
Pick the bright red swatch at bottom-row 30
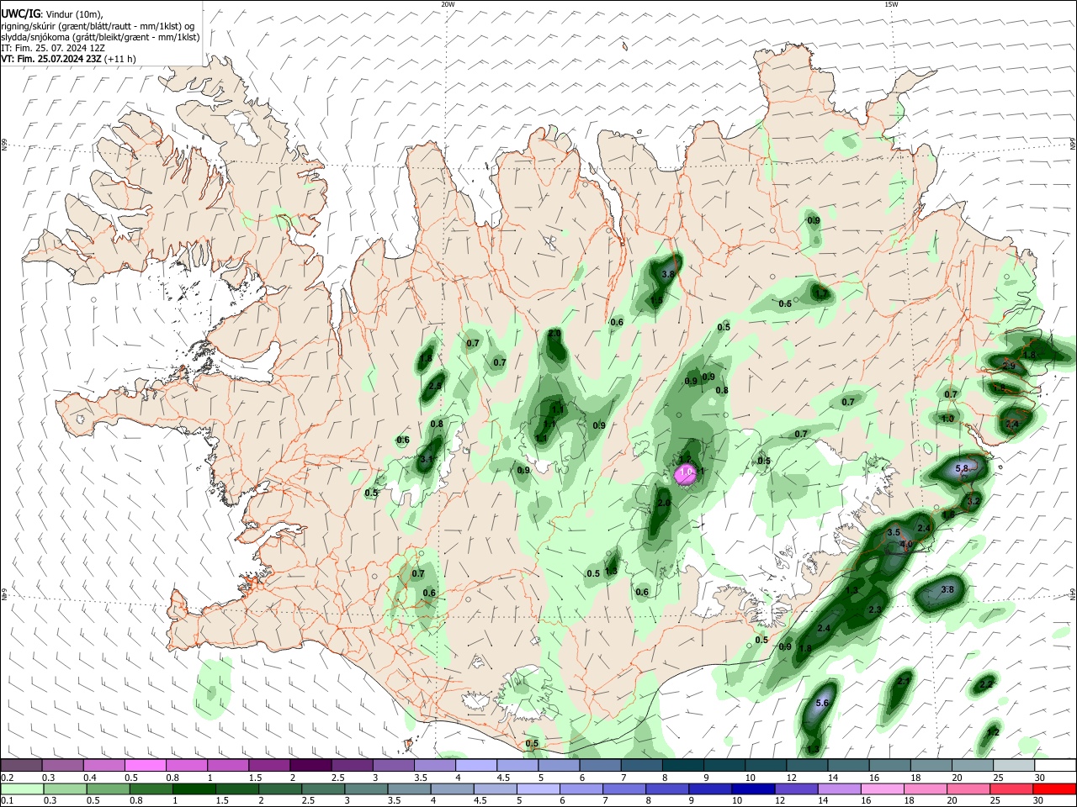1055,789
